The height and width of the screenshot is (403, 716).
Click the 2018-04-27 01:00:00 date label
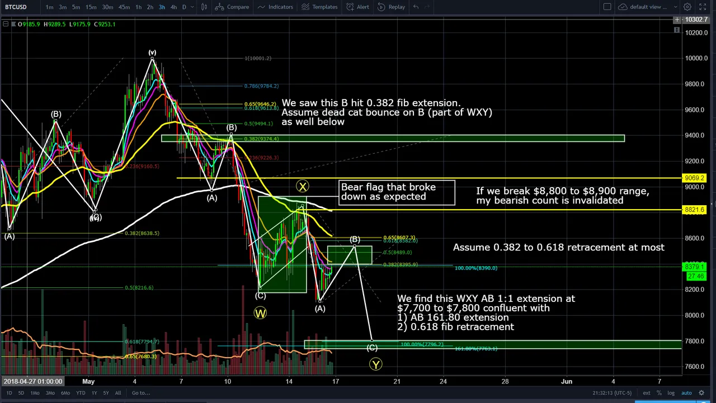(x=32, y=381)
